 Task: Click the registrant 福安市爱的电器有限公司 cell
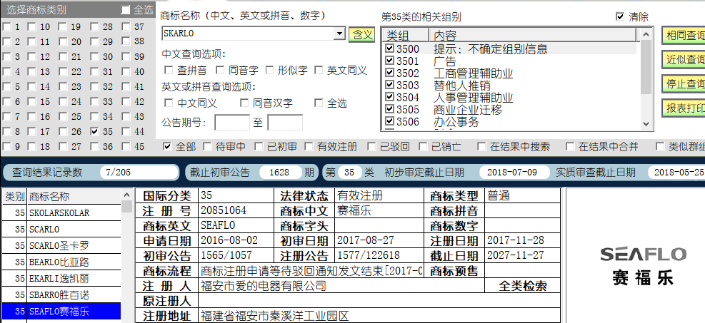(341, 286)
